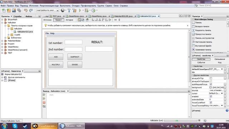Expand the SteamMoney project node
Image resolution: width=229 pixels, height=129 pixels.
coord(2,47)
